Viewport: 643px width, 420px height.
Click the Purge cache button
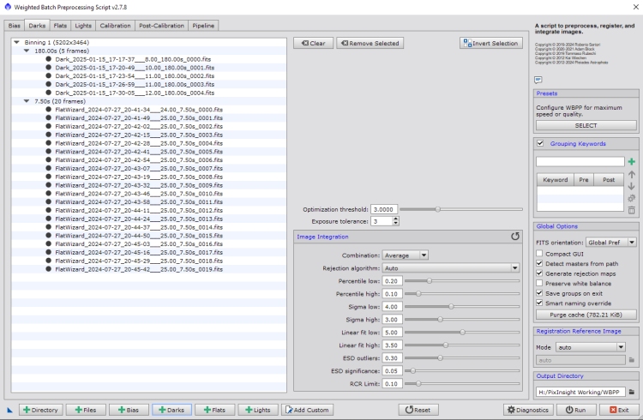tap(586, 315)
